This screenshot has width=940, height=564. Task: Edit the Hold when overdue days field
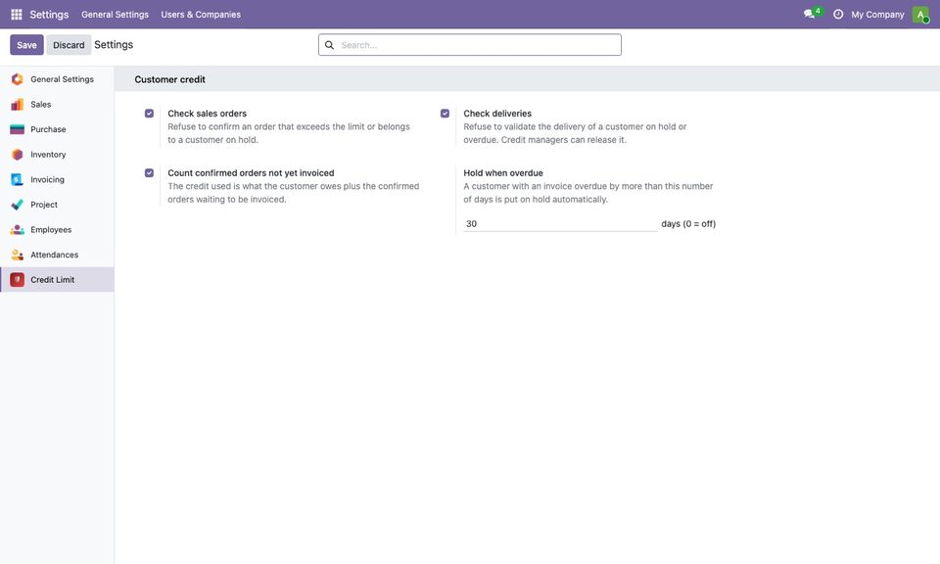click(x=560, y=223)
